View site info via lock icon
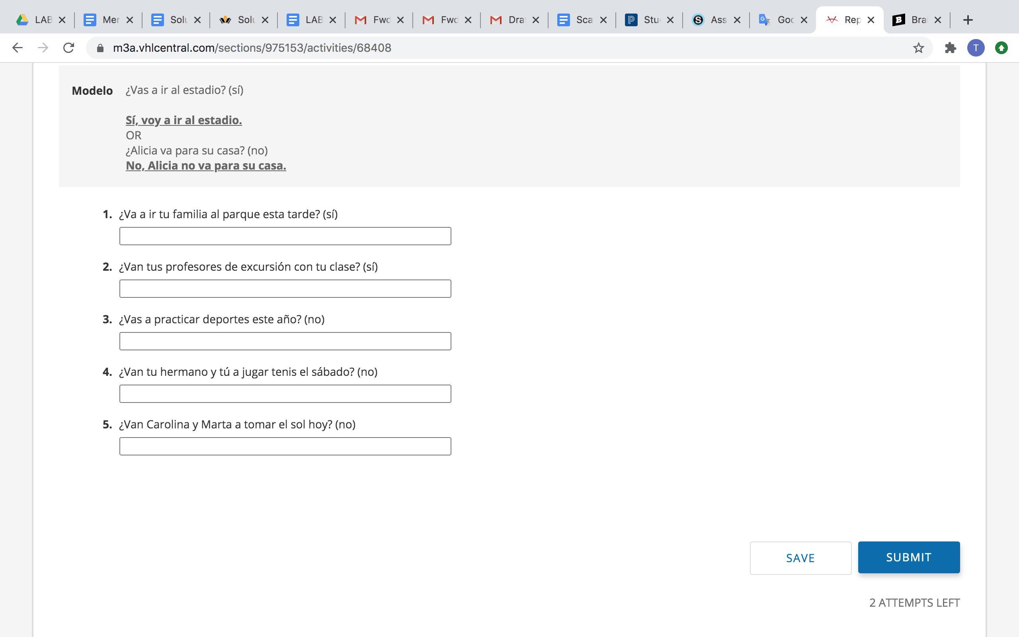This screenshot has width=1019, height=637. (100, 48)
